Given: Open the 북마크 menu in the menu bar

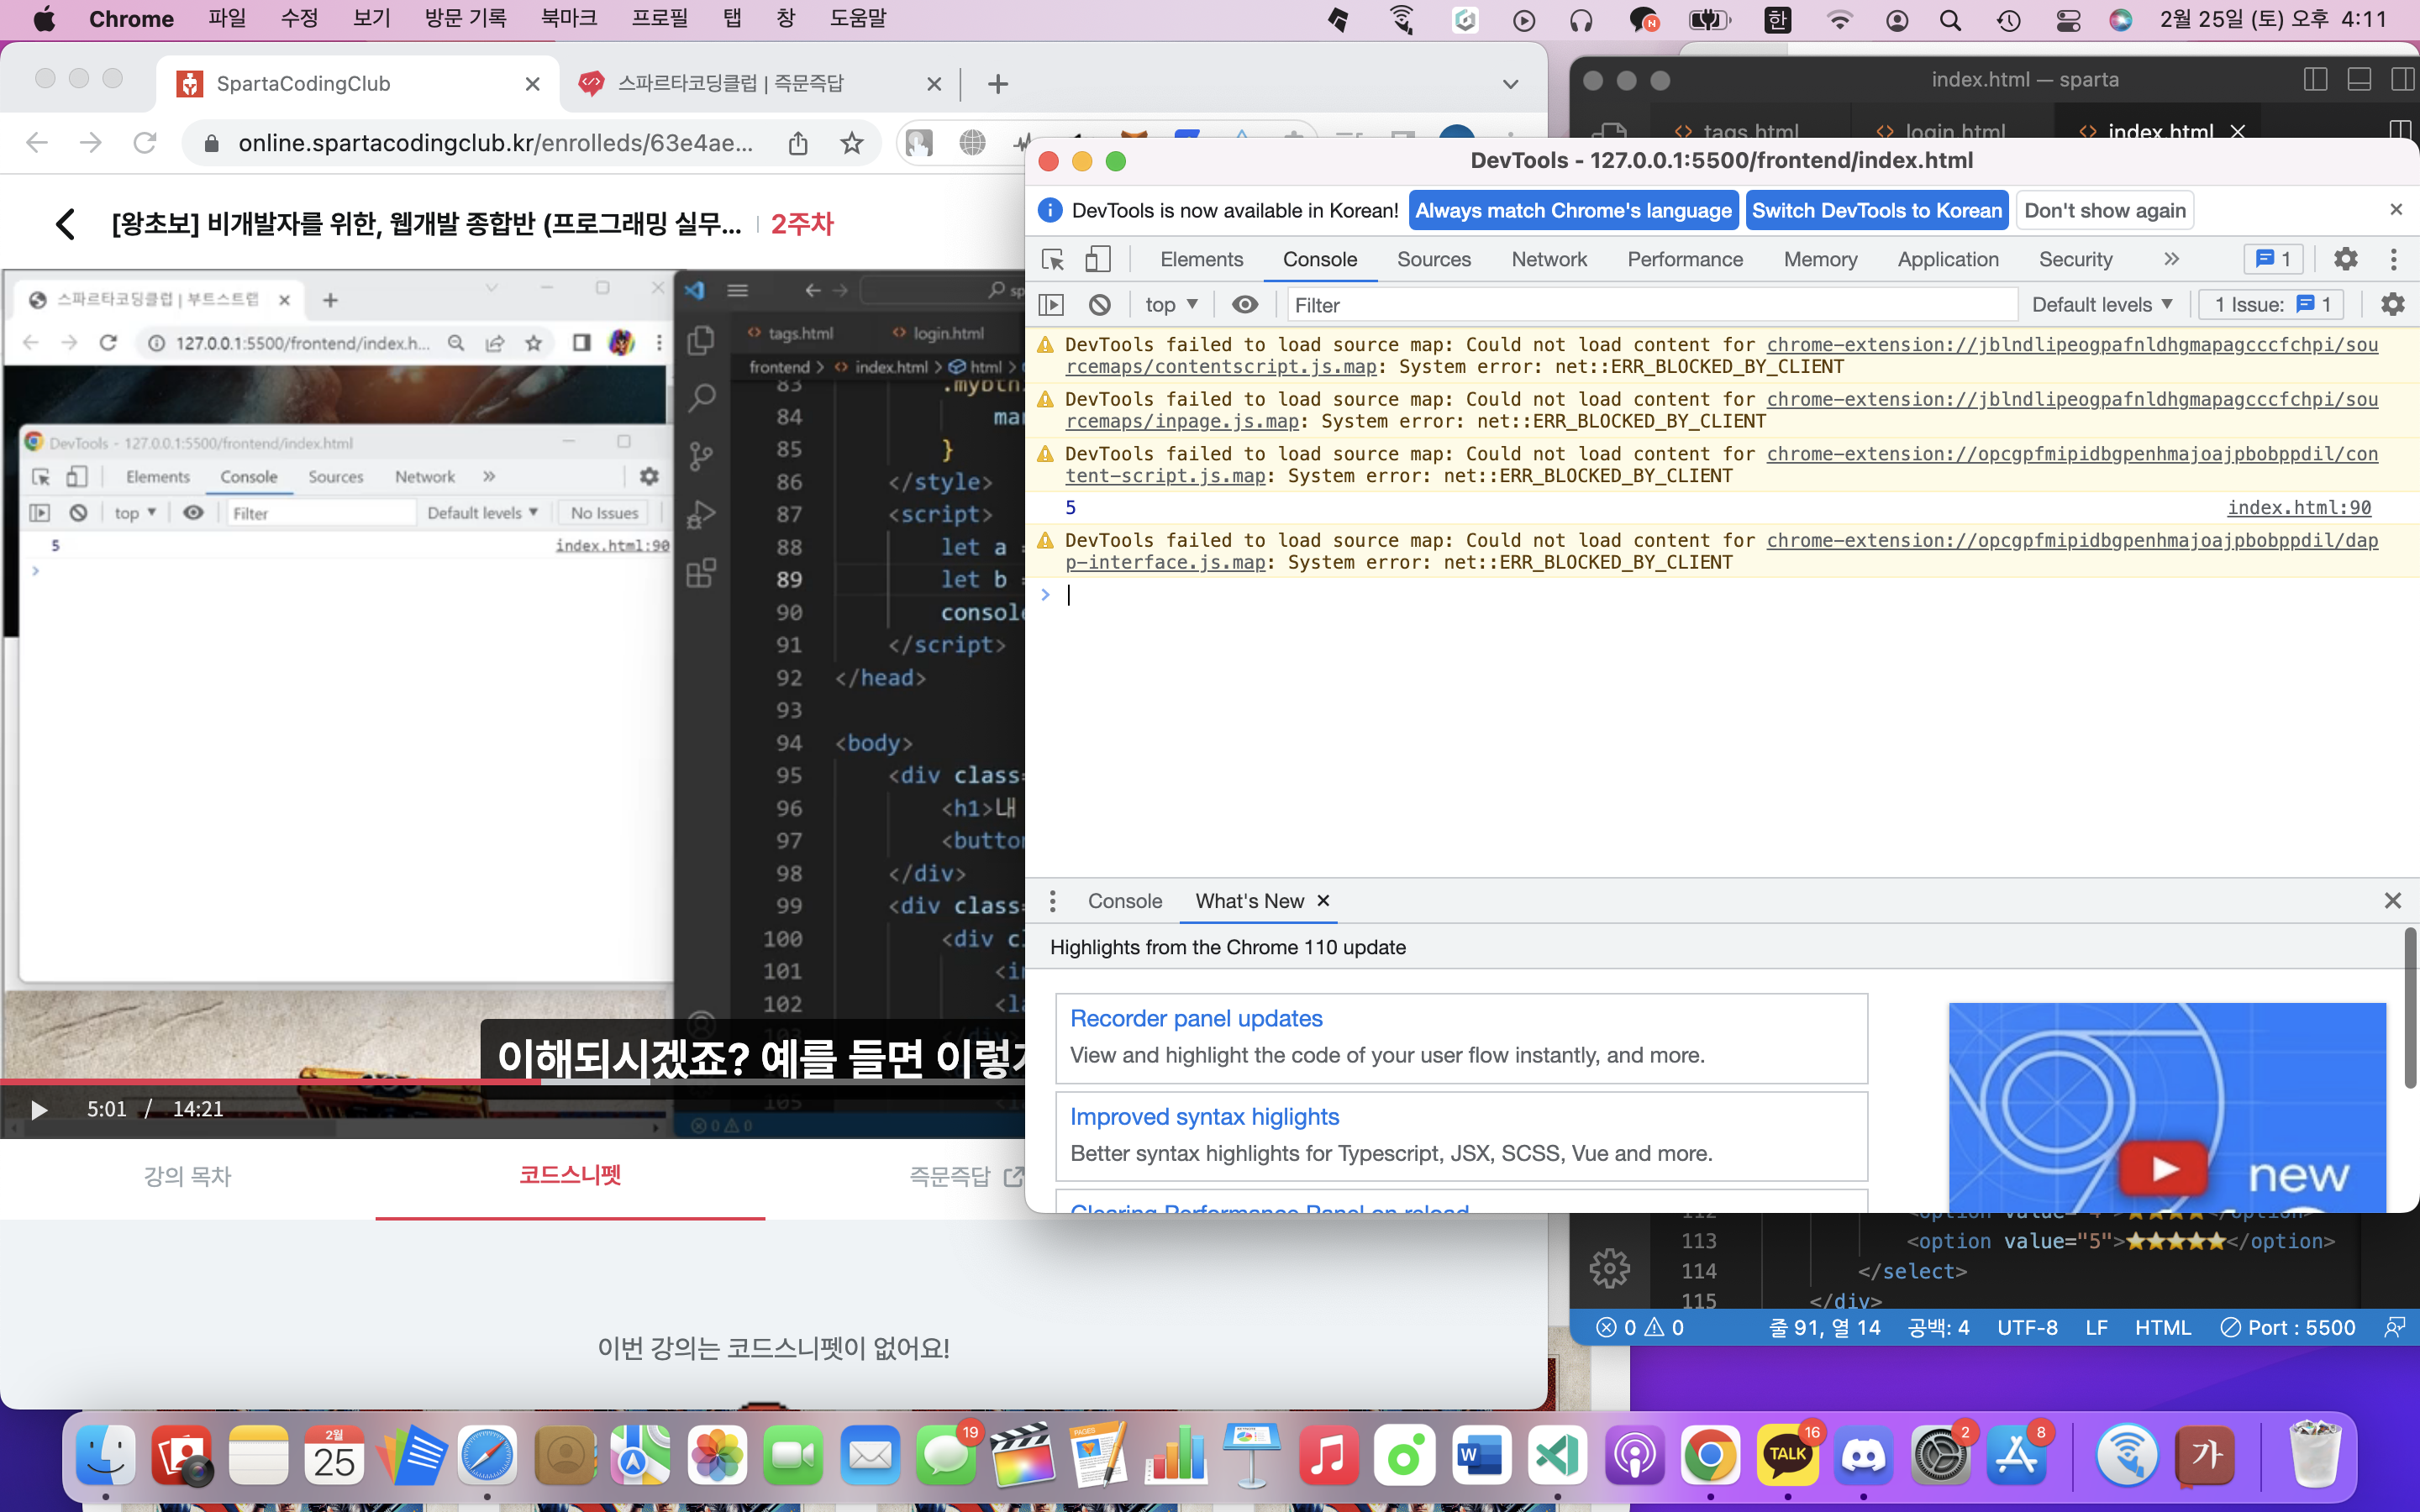Looking at the screenshot, I should coord(568,19).
